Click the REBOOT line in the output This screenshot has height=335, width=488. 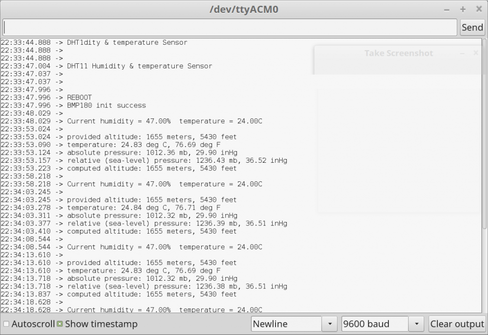coord(79,98)
